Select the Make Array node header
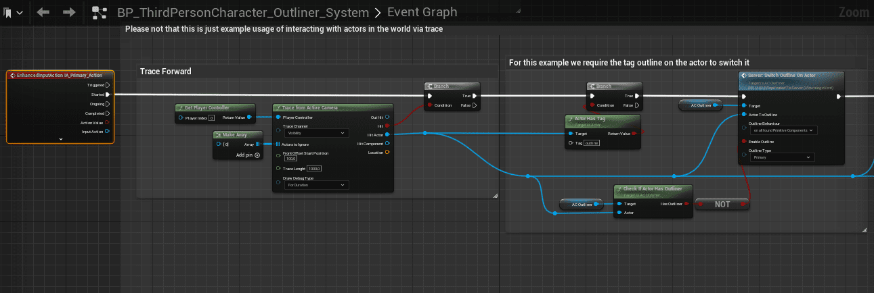The width and height of the screenshot is (874, 293). pyautogui.click(x=238, y=135)
